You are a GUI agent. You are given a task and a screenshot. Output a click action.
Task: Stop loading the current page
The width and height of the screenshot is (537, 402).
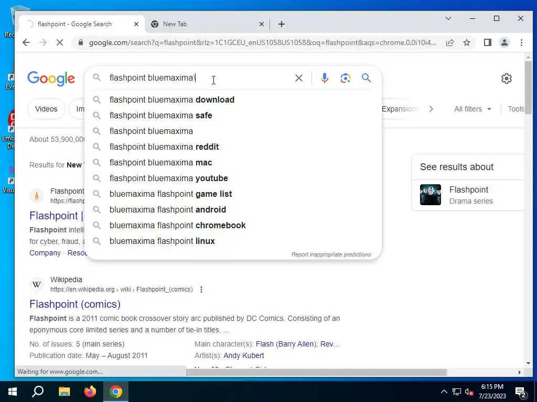pos(60,42)
